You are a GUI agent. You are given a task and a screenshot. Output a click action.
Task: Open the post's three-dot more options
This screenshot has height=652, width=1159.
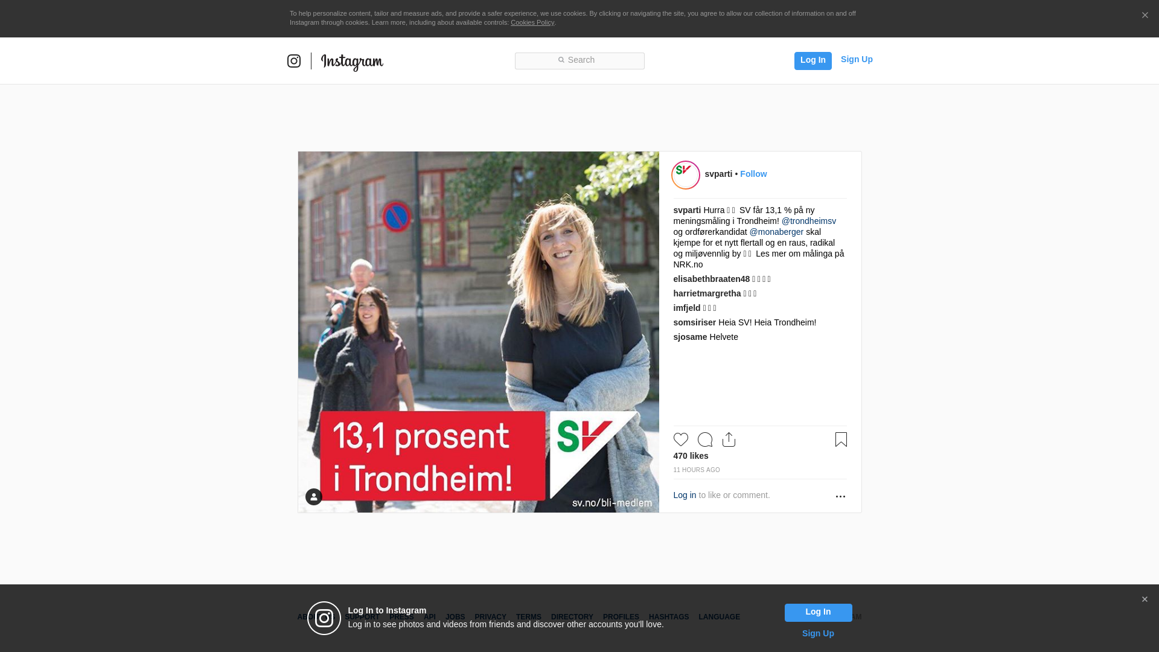pyautogui.click(x=840, y=496)
